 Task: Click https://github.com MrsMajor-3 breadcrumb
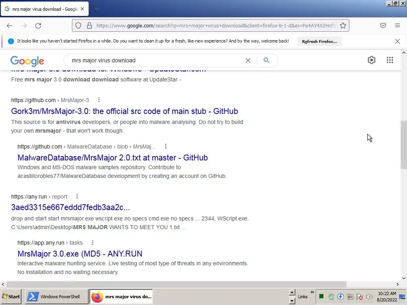50,100
